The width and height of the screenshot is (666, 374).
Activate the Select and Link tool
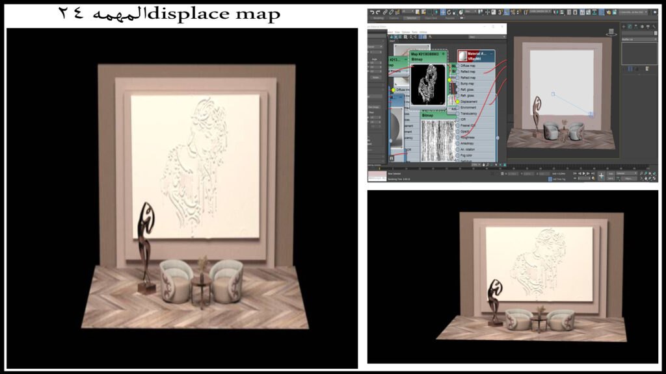coord(385,12)
